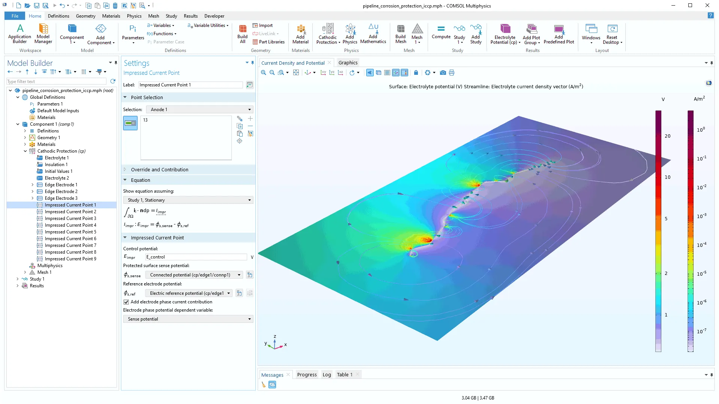Toggle Add electrode phase current contribution checkbox
Viewport: 719px width, 404px height.
tap(126, 302)
